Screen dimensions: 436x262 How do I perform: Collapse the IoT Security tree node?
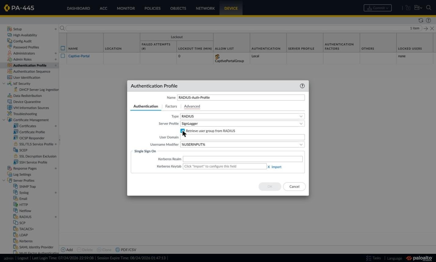pos(4,84)
